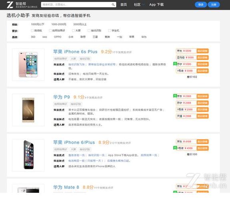Click the search magnifier icon in the header
Screen dimensions: 230x198
click(113, 5)
